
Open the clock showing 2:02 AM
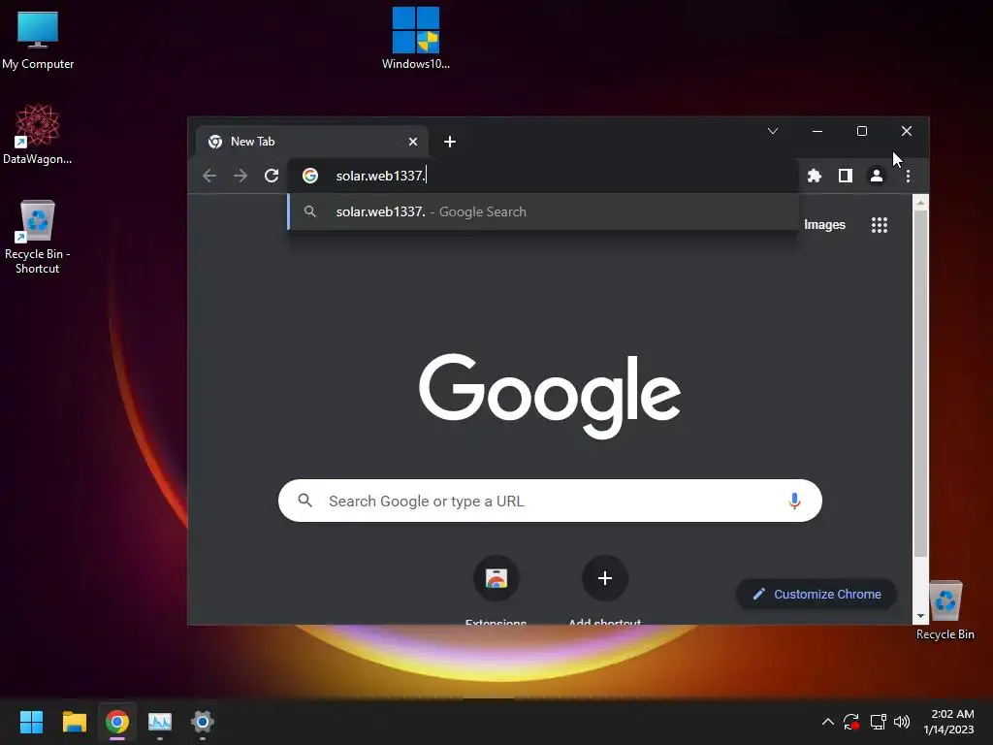pyautogui.click(x=949, y=722)
